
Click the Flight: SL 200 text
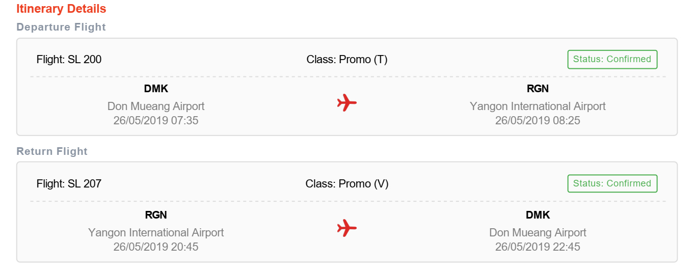point(69,60)
